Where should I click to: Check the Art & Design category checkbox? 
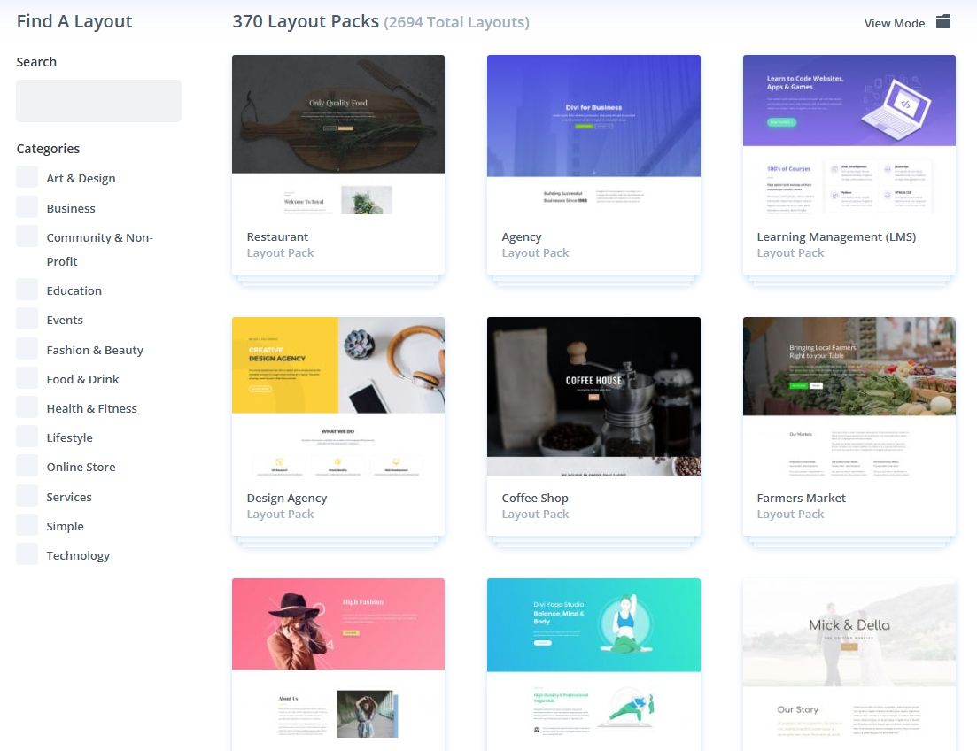tap(27, 177)
